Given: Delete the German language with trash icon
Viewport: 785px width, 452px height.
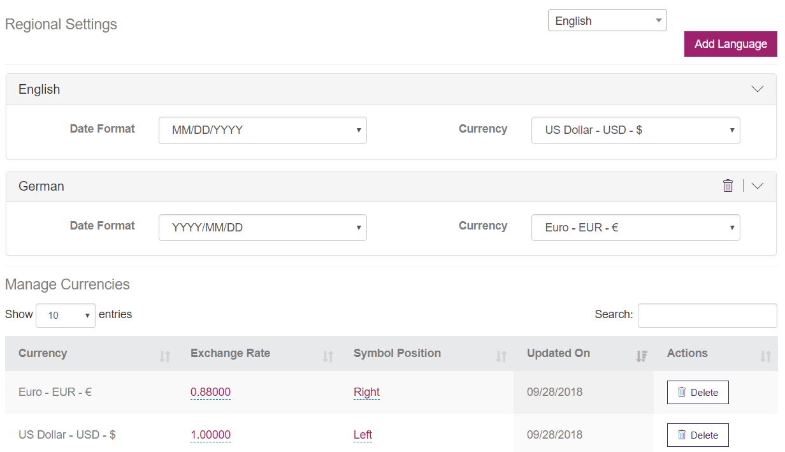Looking at the screenshot, I should pos(728,186).
